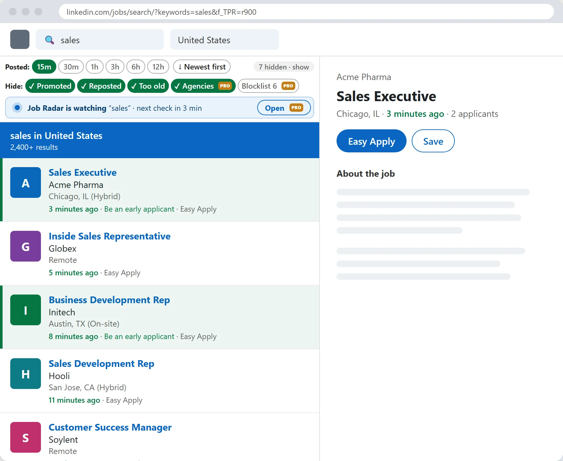Screen dimensions: 563x461
Task: Open the Initech 'I' logo
Action: [x=26, y=310]
